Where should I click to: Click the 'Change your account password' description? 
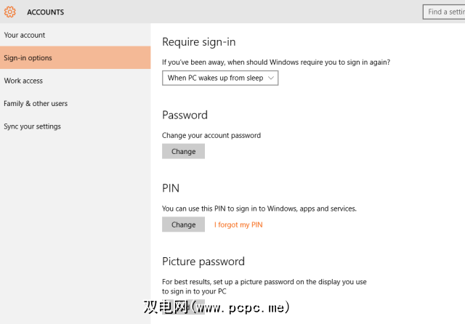(x=211, y=135)
